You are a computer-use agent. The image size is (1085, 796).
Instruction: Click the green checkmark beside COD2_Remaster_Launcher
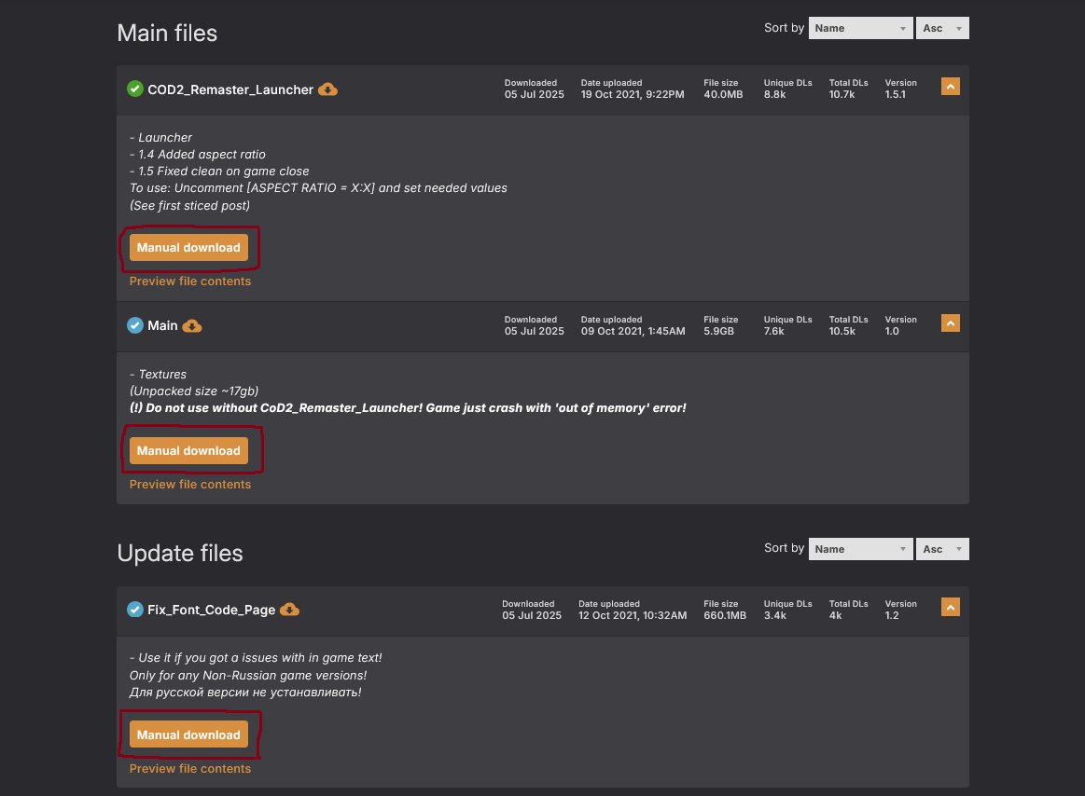[135, 89]
